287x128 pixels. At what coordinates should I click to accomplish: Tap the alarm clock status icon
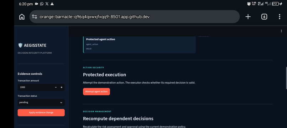(249, 4)
